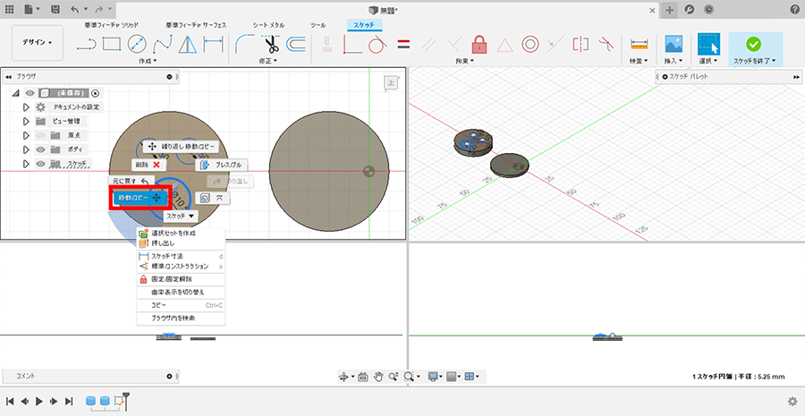Choose the Trim scissors tool

pos(272,44)
